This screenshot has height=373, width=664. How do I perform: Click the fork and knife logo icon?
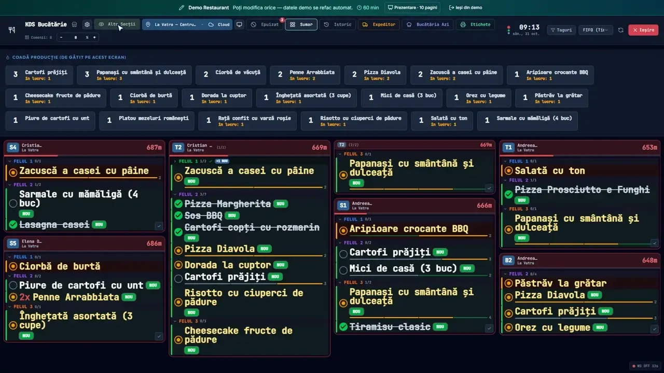click(12, 30)
